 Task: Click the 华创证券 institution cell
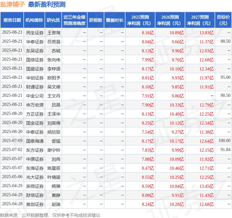[35, 78]
